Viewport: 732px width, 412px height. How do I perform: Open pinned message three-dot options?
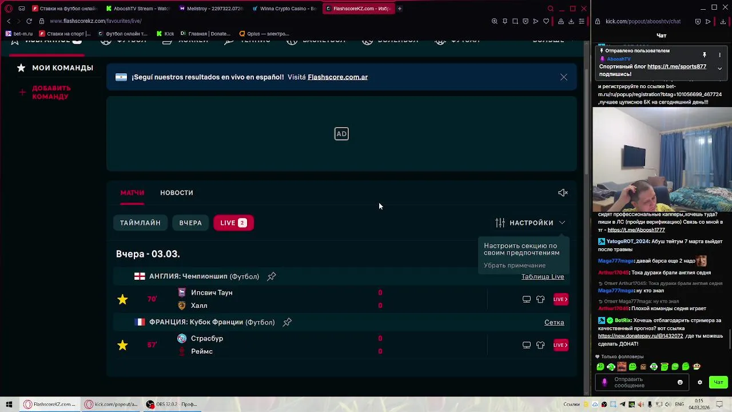click(x=719, y=55)
